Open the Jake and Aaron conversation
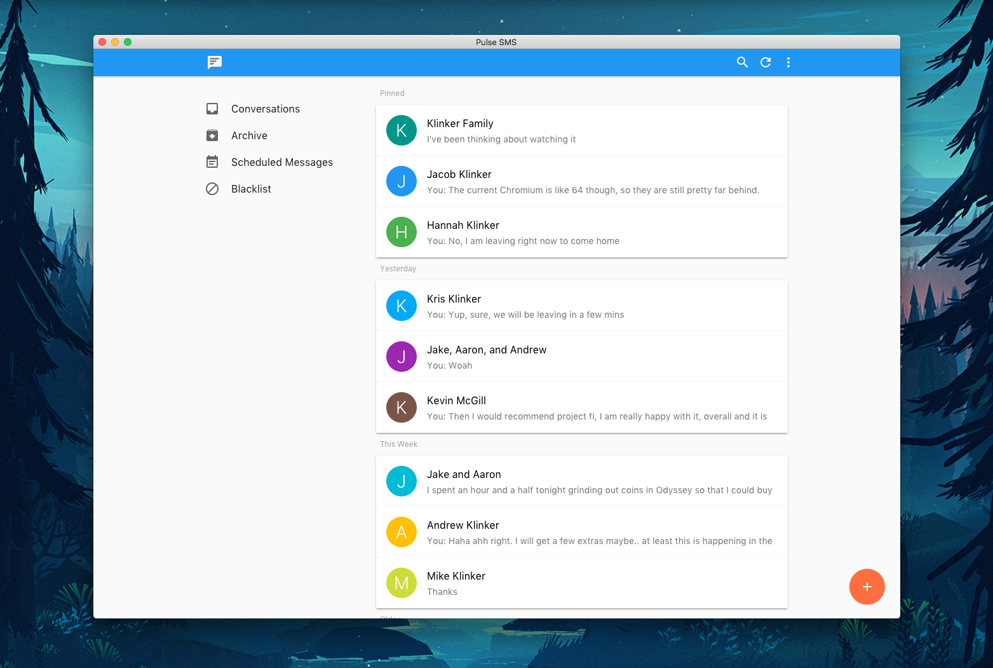The width and height of the screenshot is (993, 668). [x=582, y=481]
